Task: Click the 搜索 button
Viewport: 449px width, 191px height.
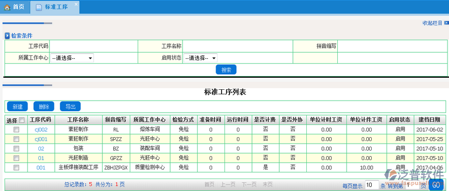Action: tap(226, 70)
